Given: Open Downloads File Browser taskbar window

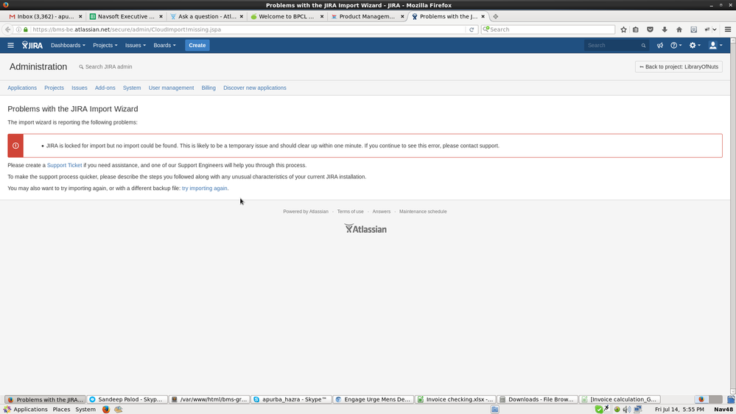Looking at the screenshot, I should point(537,399).
